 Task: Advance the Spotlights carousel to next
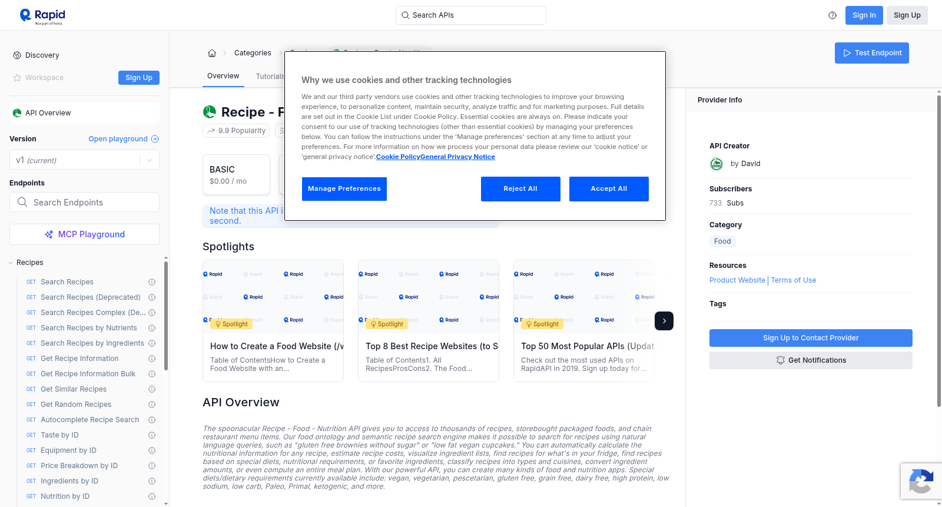[x=664, y=321]
